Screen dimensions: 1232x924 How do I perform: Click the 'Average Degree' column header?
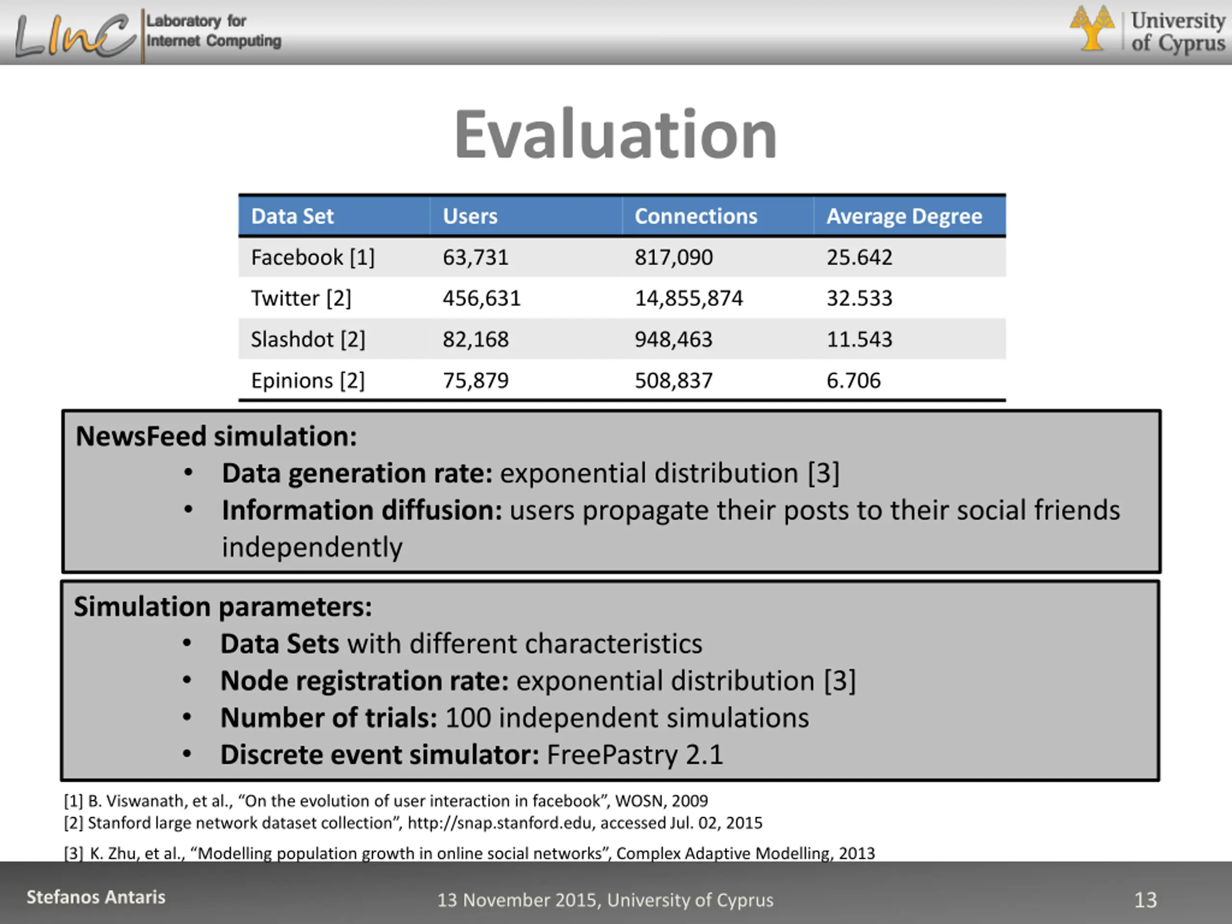coord(904,217)
